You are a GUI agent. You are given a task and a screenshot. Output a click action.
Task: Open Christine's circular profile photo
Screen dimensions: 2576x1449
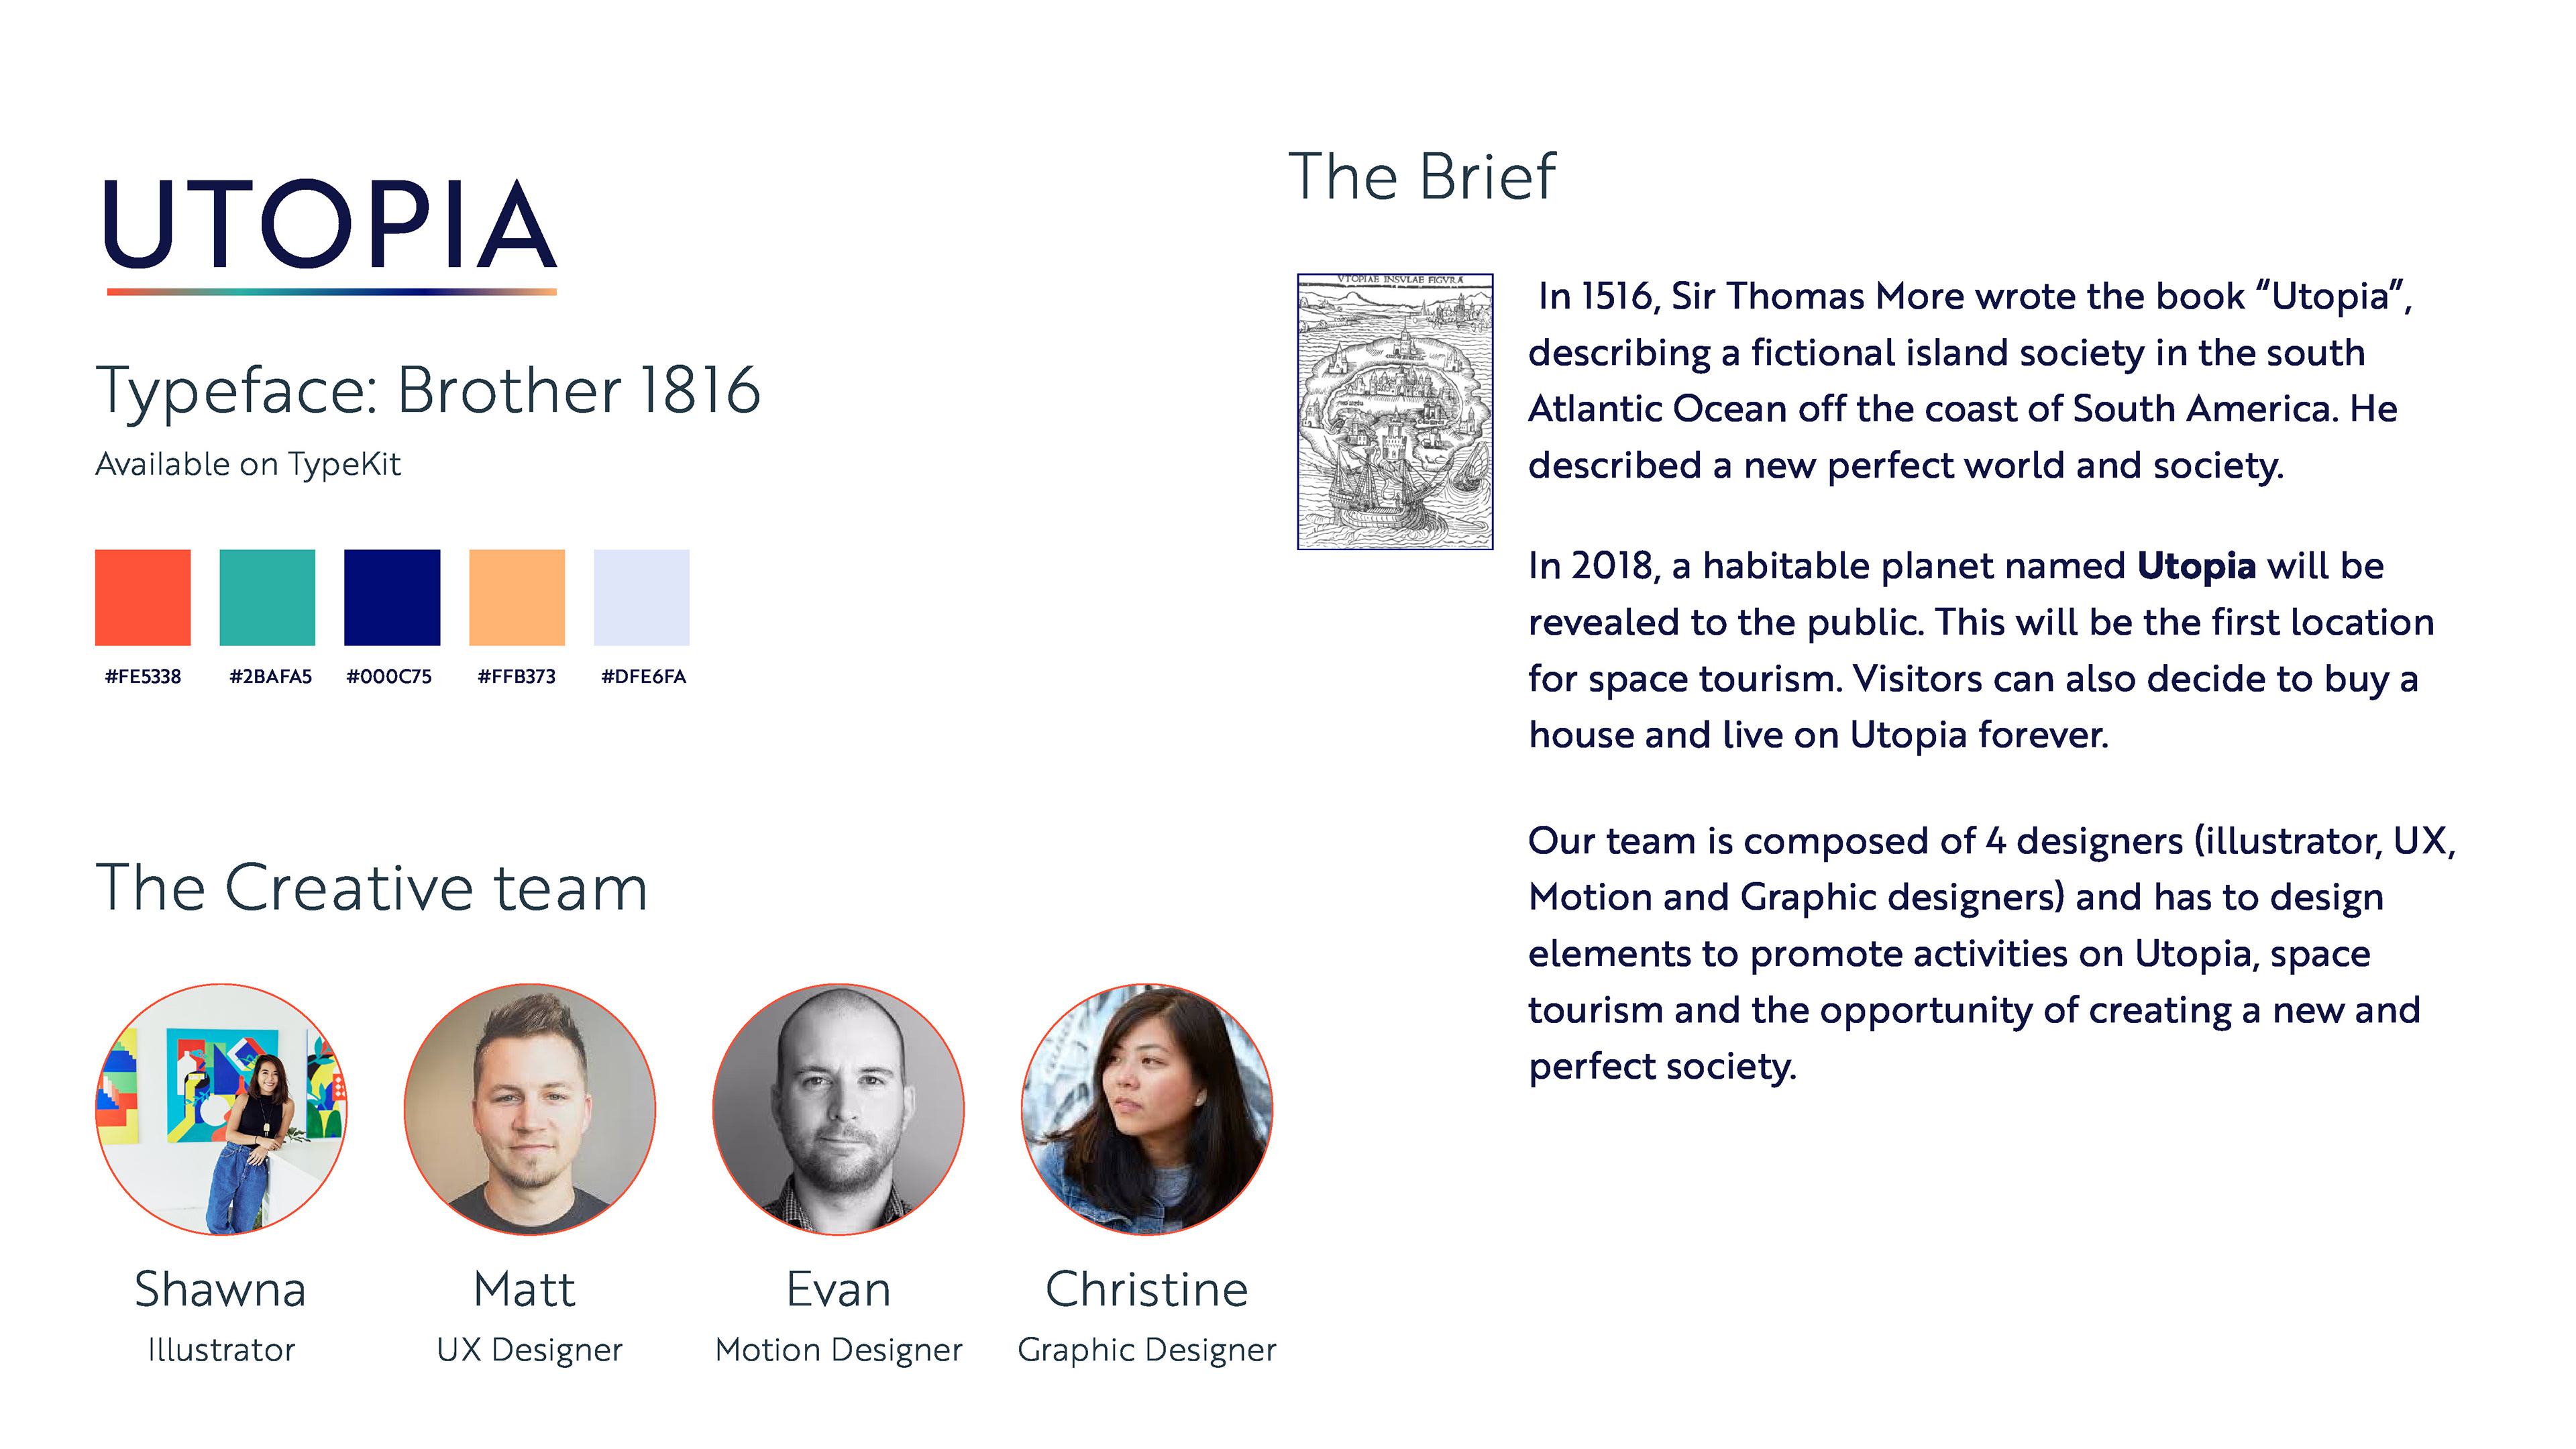(1147, 1109)
